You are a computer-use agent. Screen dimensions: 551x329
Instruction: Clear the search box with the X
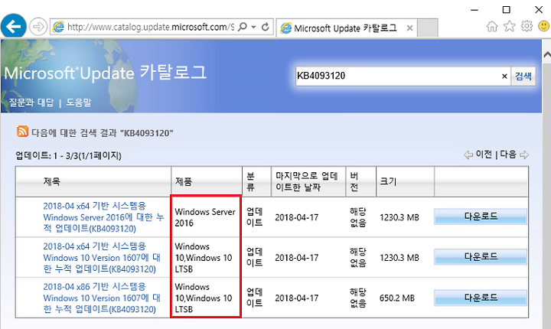click(x=504, y=76)
